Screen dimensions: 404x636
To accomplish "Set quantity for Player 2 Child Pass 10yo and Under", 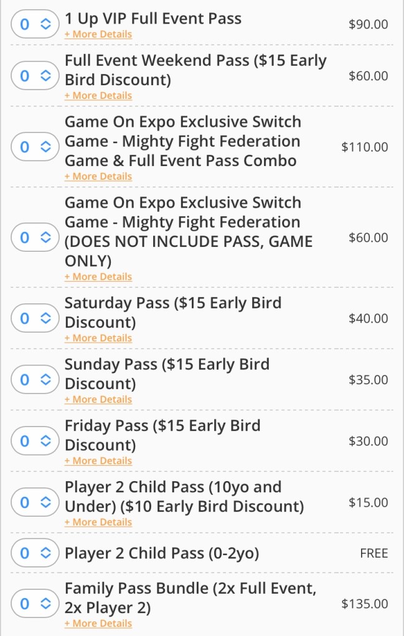I will coord(34,502).
